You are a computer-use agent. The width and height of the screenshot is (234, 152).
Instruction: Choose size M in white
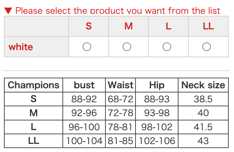[127, 47]
